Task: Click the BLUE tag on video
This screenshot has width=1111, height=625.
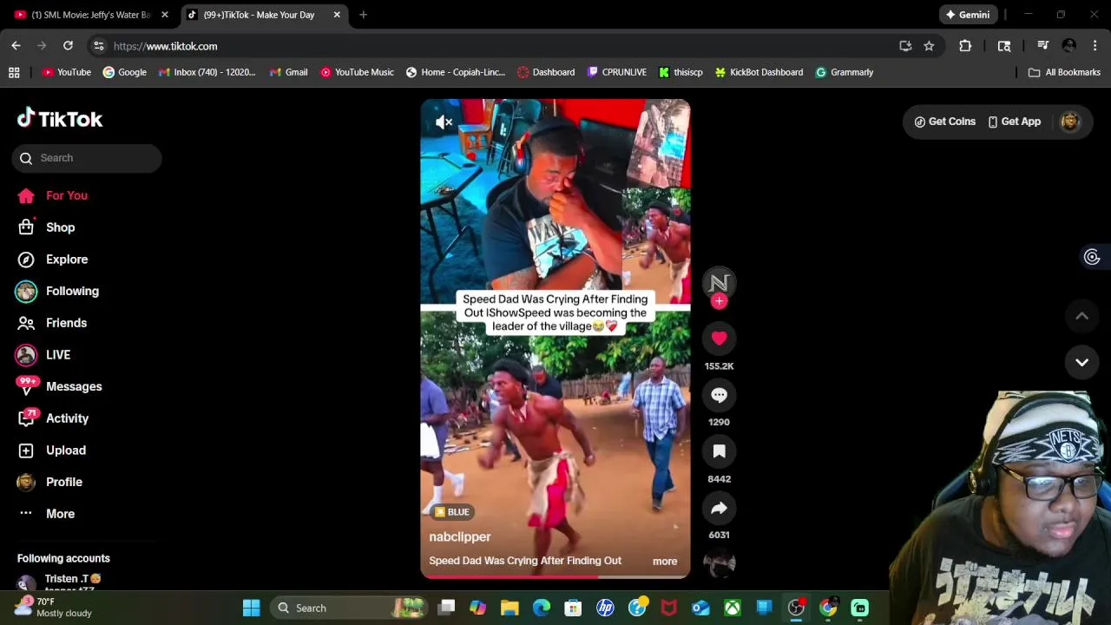Action: 451,512
